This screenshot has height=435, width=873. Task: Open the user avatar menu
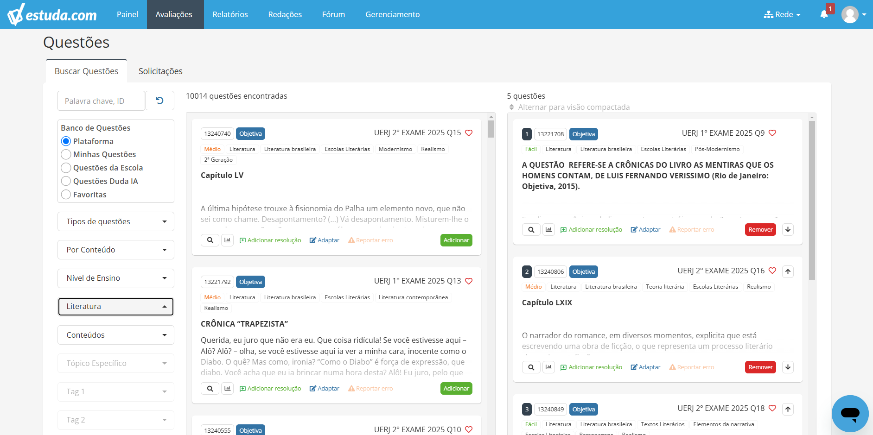pos(854,14)
